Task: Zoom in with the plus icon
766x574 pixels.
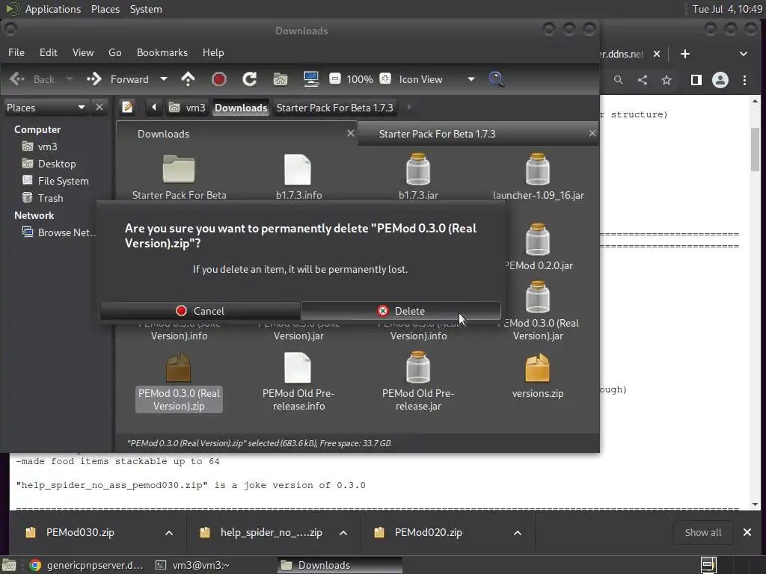Action: point(385,78)
